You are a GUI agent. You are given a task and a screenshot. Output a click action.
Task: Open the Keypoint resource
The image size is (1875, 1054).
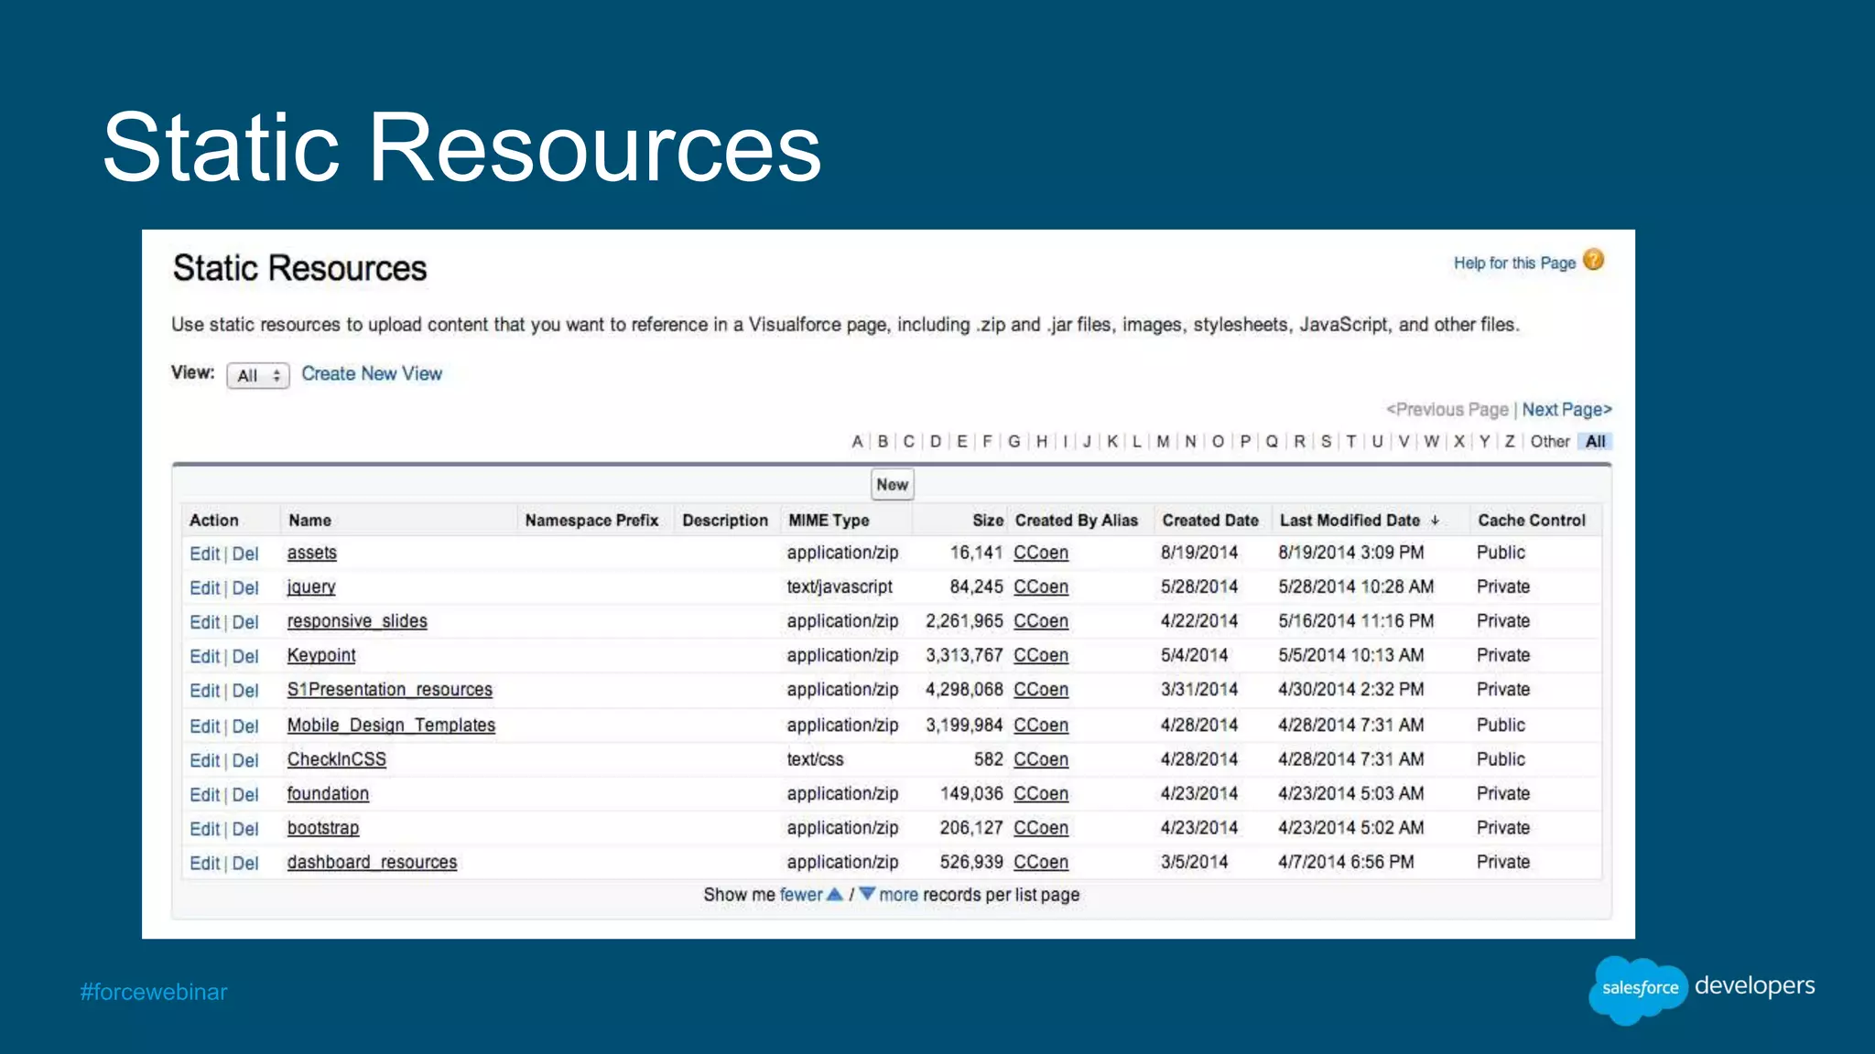click(x=321, y=656)
